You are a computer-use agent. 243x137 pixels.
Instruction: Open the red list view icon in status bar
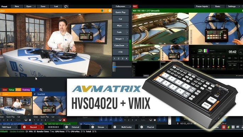pos(224,127)
